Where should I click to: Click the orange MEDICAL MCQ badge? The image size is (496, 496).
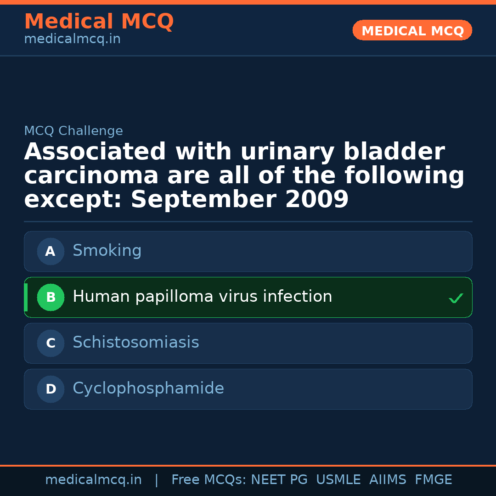coord(412,30)
